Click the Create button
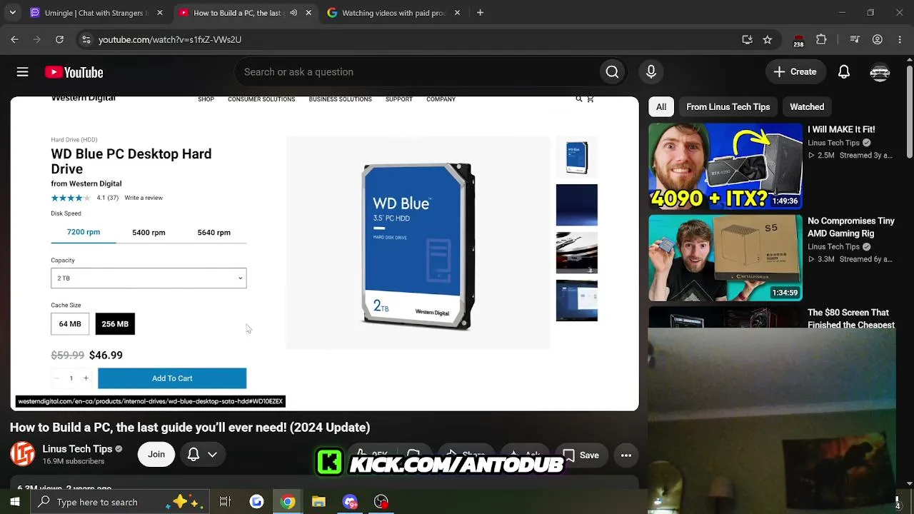The image size is (914, 514). [795, 72]
